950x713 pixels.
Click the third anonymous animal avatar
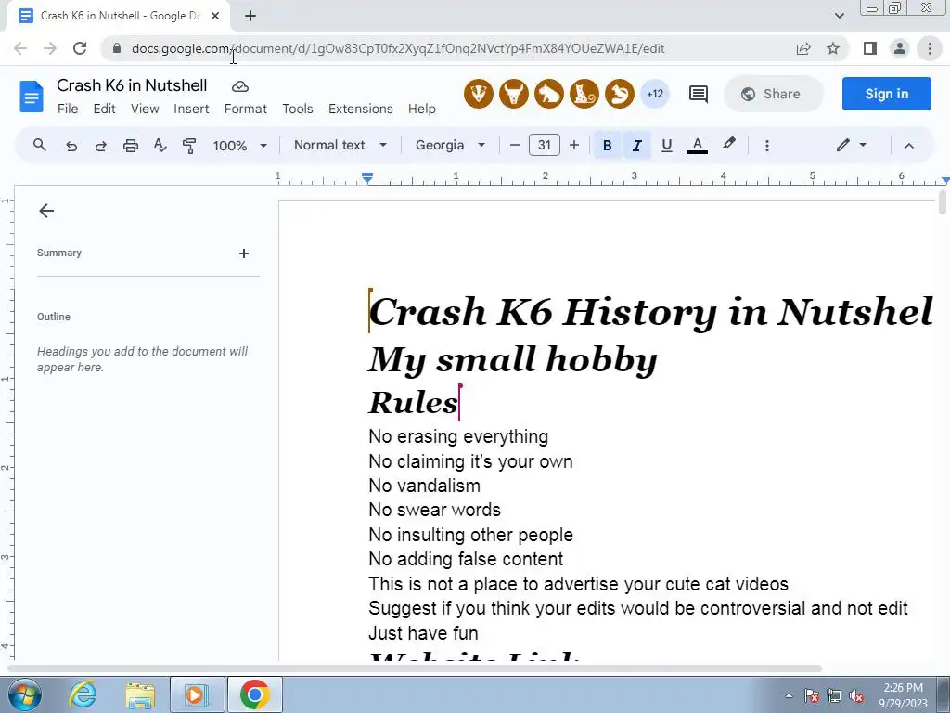tap(549, 94)
